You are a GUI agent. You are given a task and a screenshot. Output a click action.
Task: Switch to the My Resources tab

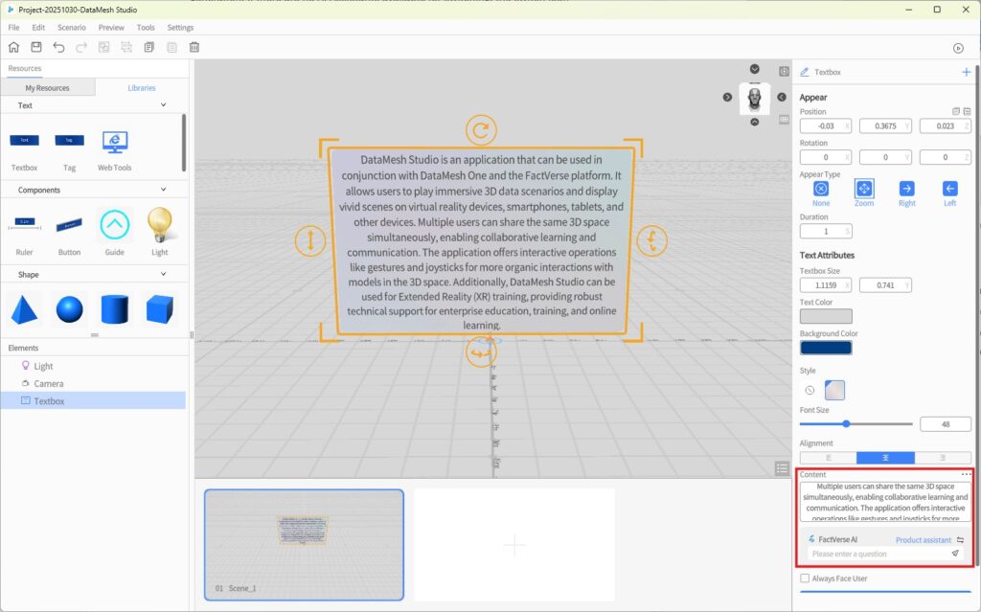click(47, 88)
